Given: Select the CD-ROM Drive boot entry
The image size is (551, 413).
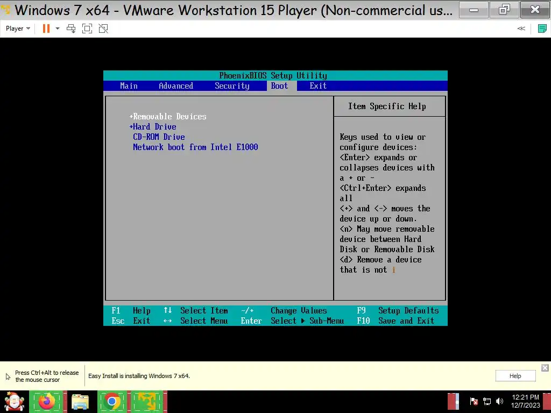Looking at the screenshot, I should tap(159, 137).
